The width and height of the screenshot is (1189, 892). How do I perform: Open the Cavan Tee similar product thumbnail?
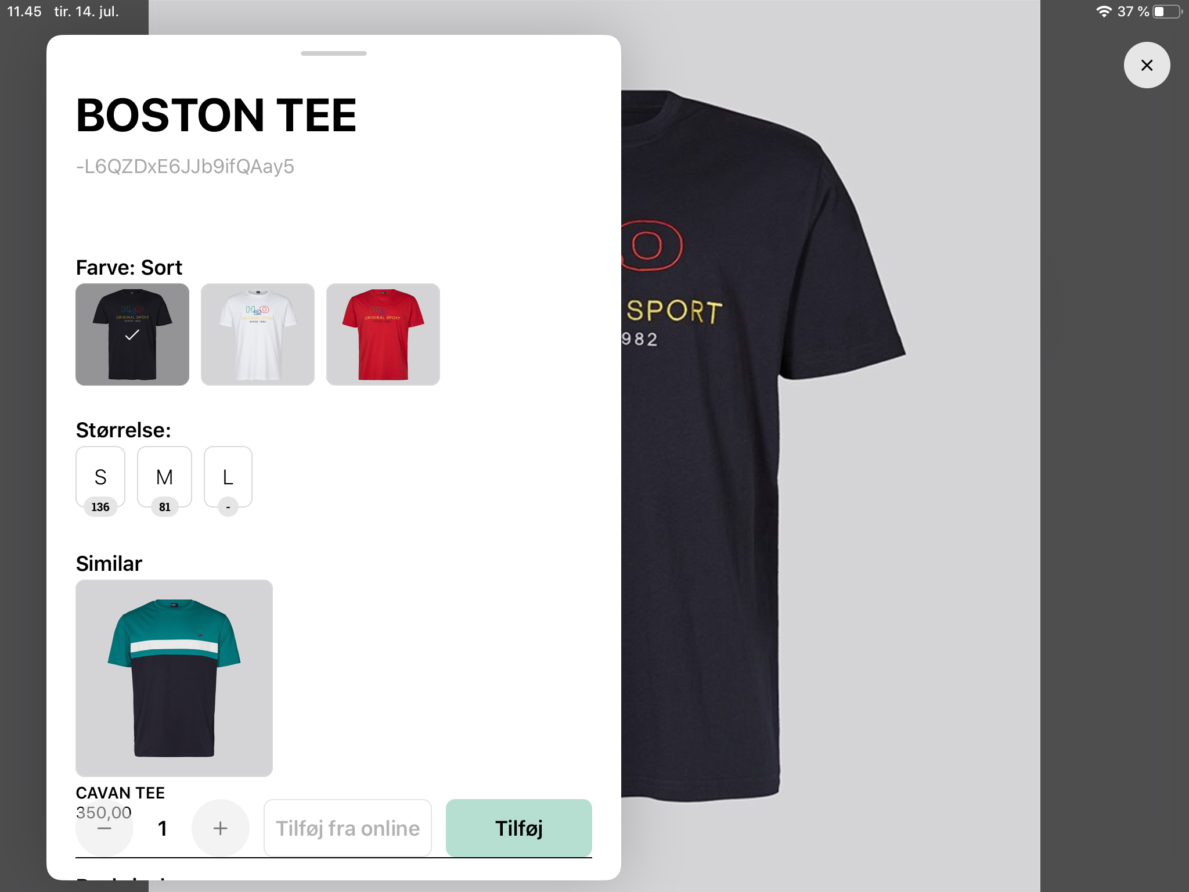(x=174, y=678)
